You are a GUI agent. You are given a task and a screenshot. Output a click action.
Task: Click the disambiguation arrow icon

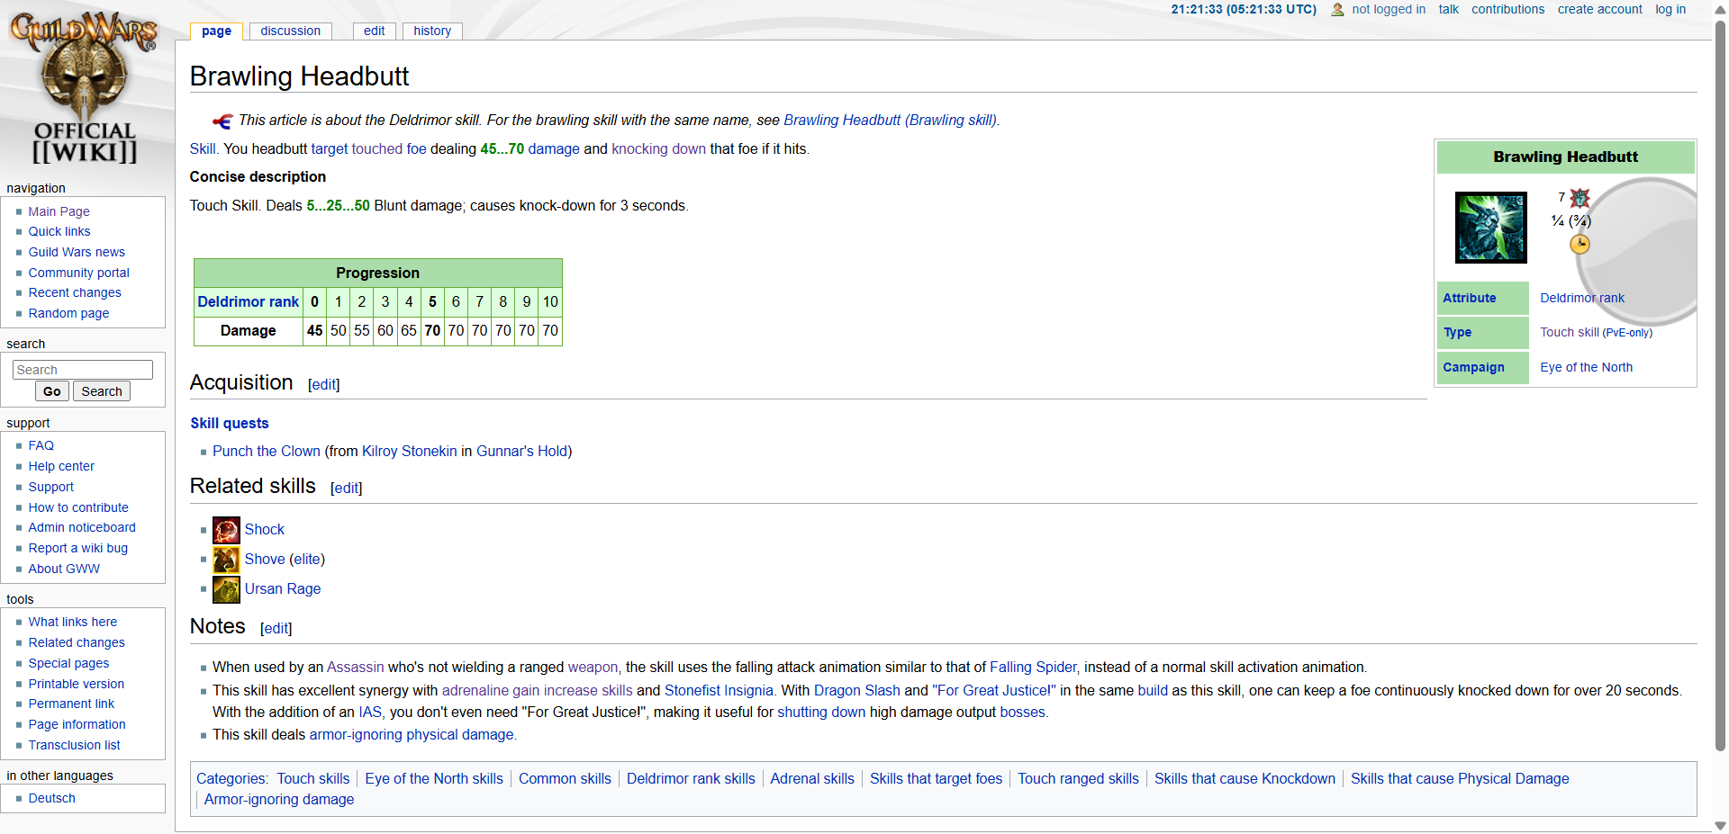pos(222,121)
